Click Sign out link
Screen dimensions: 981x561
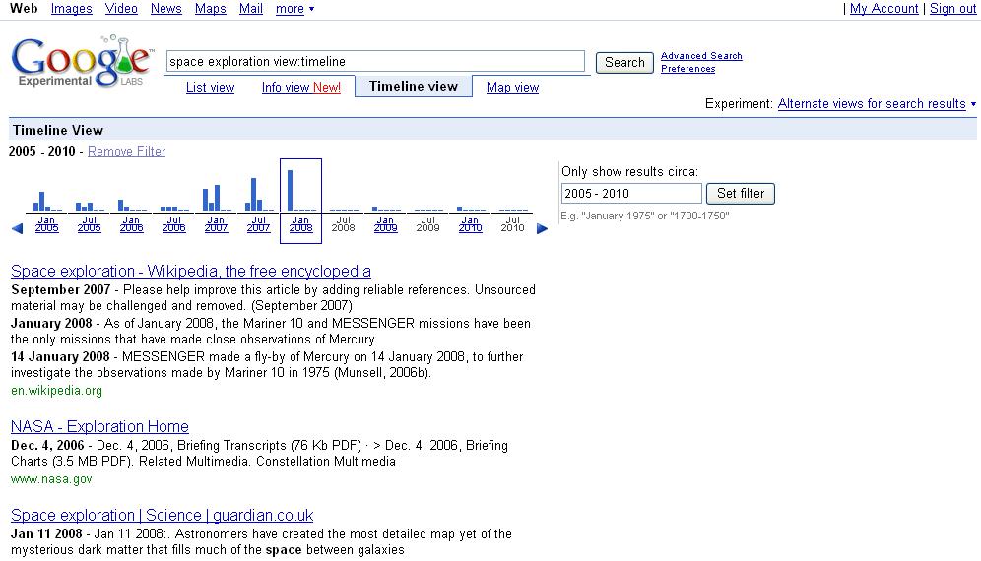tap(952, 9)
